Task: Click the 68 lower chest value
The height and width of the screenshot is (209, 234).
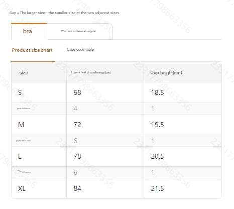Action: click(x=77, y=92)
